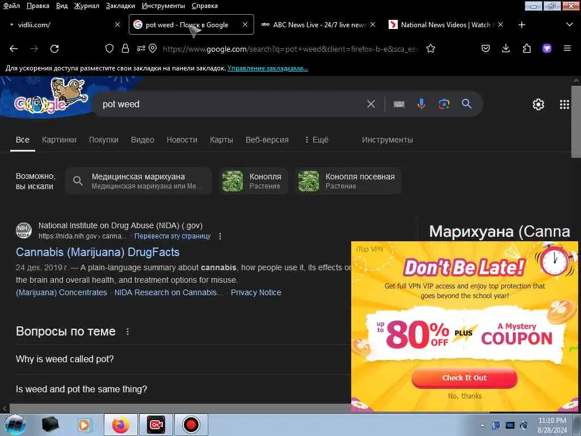This screenshot has height=436, width=581.
Task: Choose the Конопля посевная suggestion
Action: point(348,181)
